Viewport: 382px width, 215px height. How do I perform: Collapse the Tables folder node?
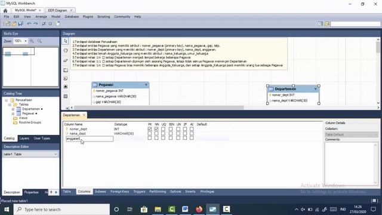click(x=10, y=105)
